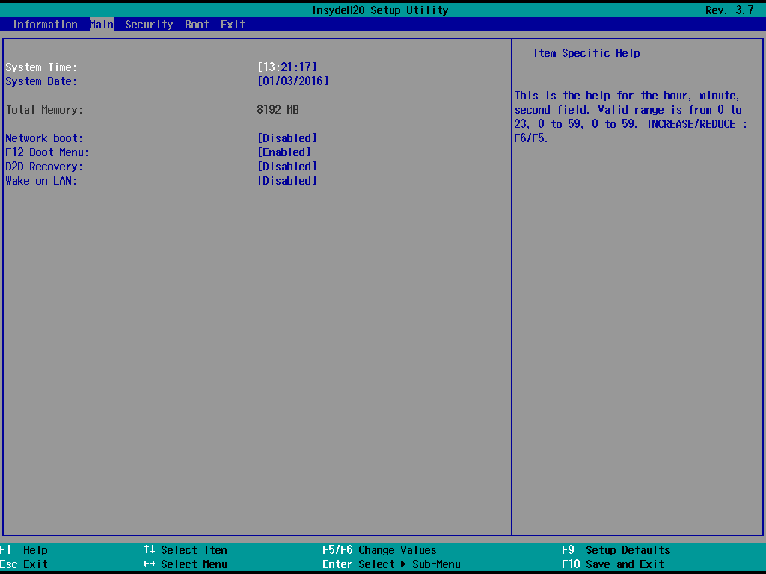Viewport: 766px width, 574px height.
Task: Select the System Time value [13:21:17]
Action: point(287,67)
